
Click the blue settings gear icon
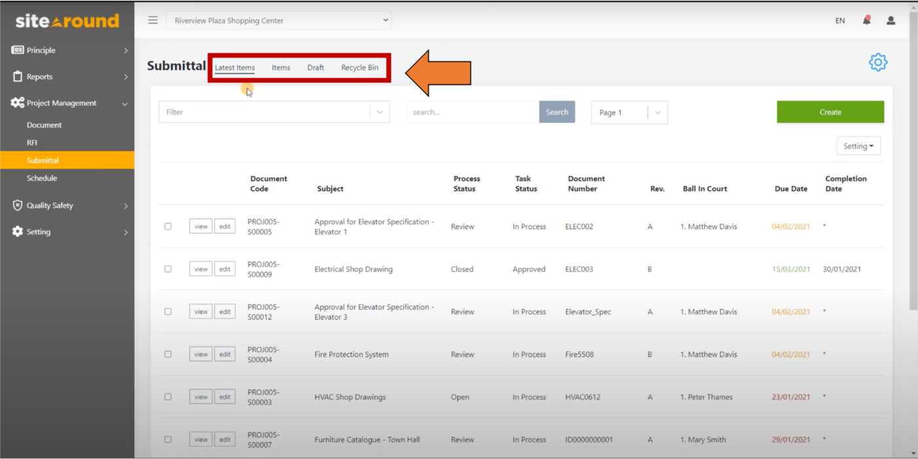click(878, 62)
